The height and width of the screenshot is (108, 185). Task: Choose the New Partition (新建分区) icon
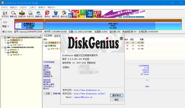39,14
